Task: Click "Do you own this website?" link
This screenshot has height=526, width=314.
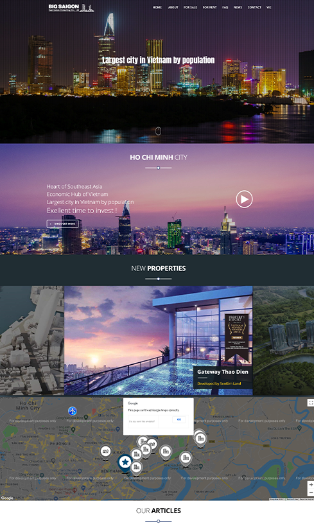Action: (x=142, y=421)
